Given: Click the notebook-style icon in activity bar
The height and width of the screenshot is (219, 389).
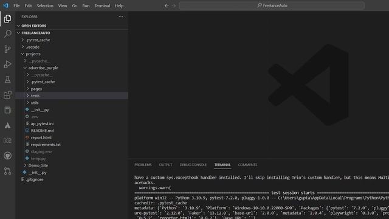Looking at the screenshot, I should pos(7,110).
